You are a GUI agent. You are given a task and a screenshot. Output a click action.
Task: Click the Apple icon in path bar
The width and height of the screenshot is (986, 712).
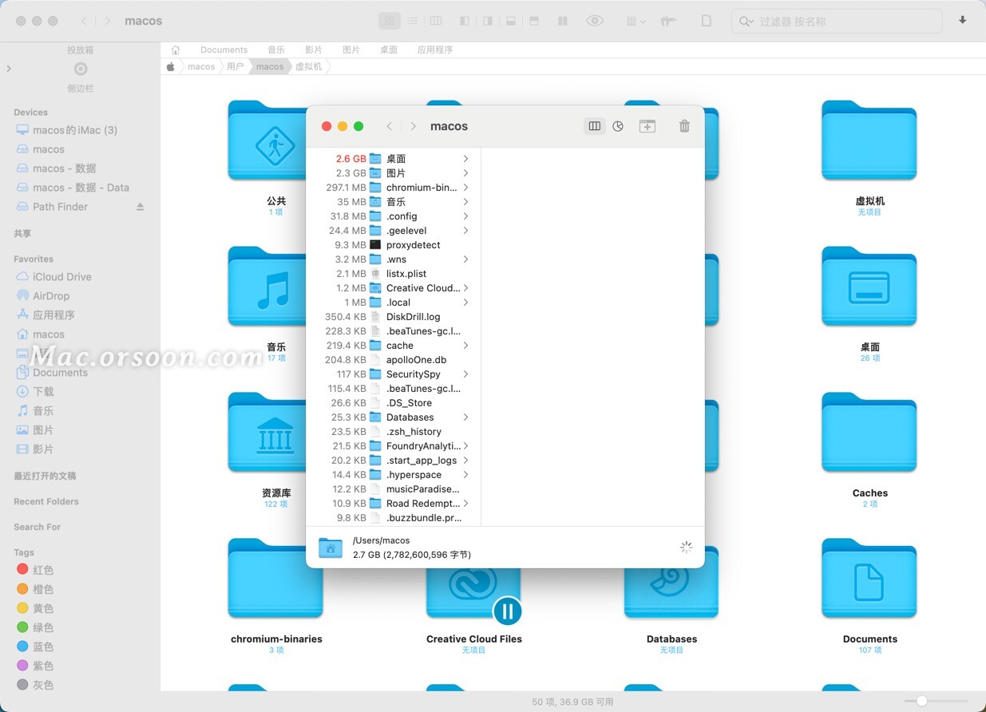(x=170, y=66)
